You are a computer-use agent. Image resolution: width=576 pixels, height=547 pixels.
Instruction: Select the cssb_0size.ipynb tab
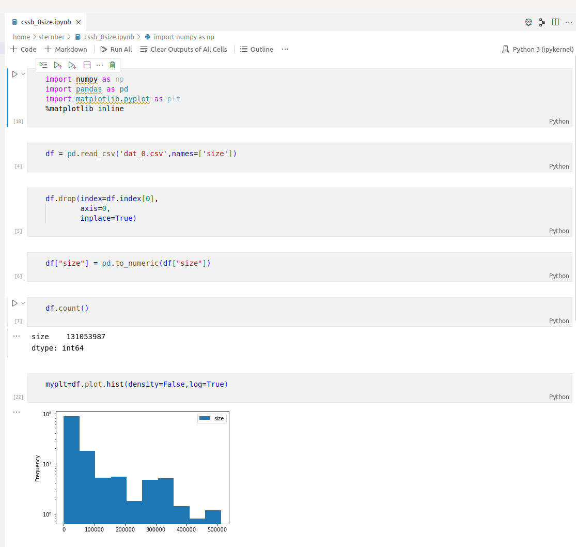pos(45,22)
